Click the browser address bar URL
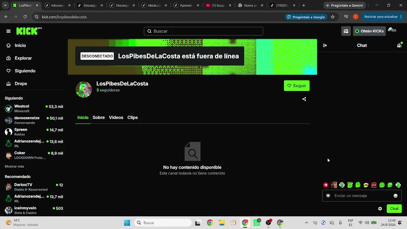Viewport: 407px width, 229px height. [x=64, y=17]
